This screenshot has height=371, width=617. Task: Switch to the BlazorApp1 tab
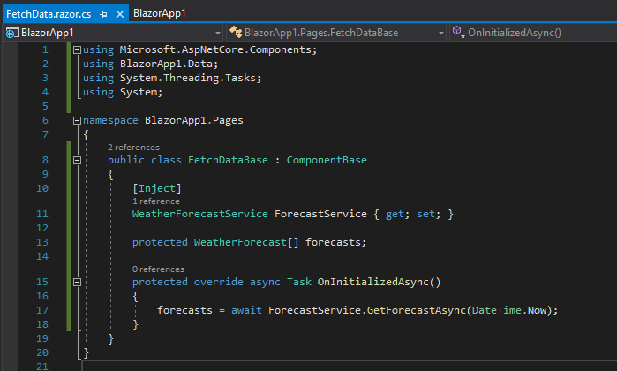[x=159, y=13]
